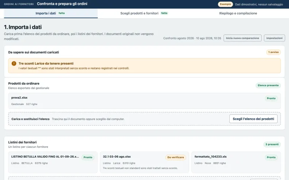This screenshot has height=180, width=289.
Task: Click the Da sapere sui documenti caricati heading
Action: (x=33, y=52)
